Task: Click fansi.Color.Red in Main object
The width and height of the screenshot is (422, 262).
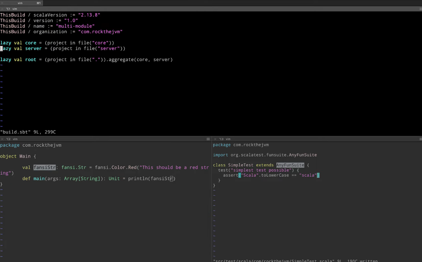Action: click(116, 167)
